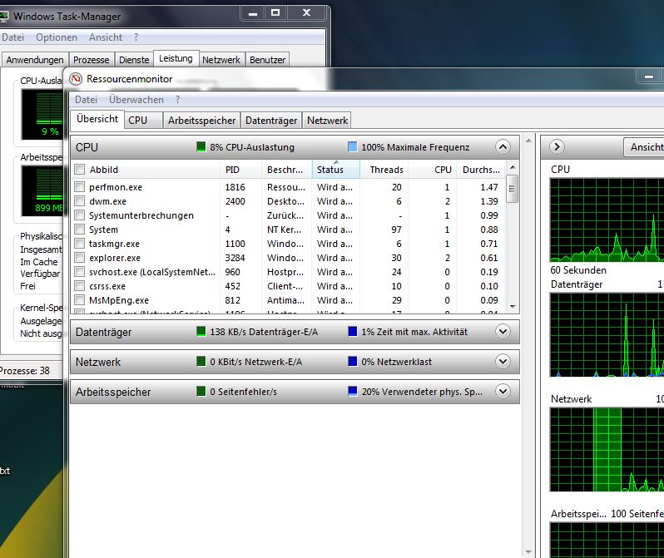Screen dimensions: 664x558
Task: Switch to Arbeitsspeicher tab
Action: [x=201, y=121]
